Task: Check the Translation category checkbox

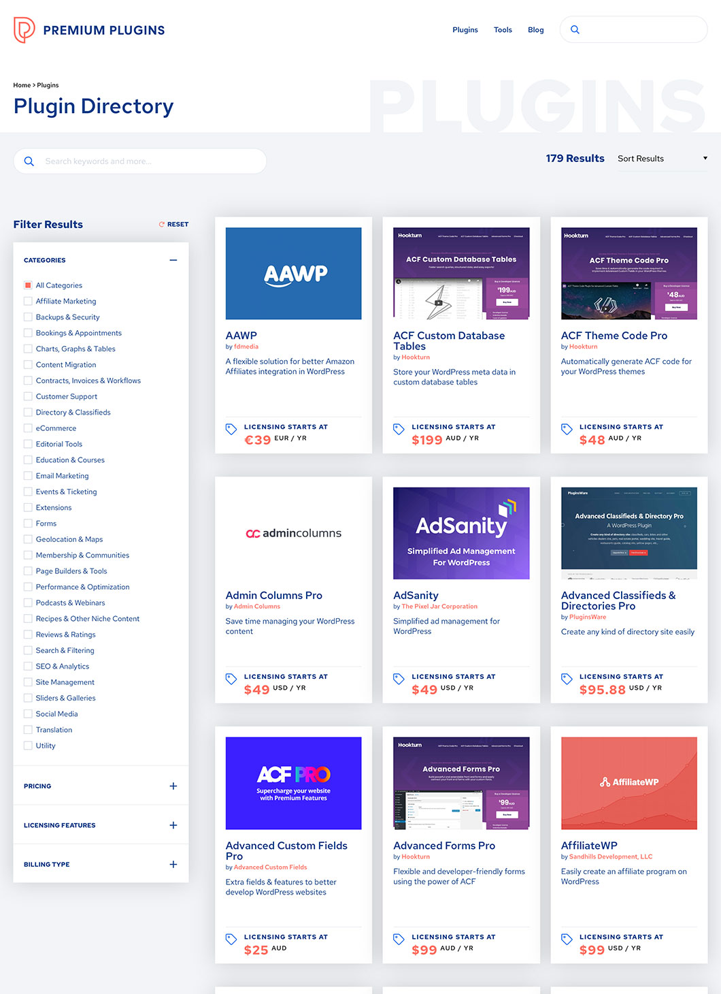Action: (28, 730)
